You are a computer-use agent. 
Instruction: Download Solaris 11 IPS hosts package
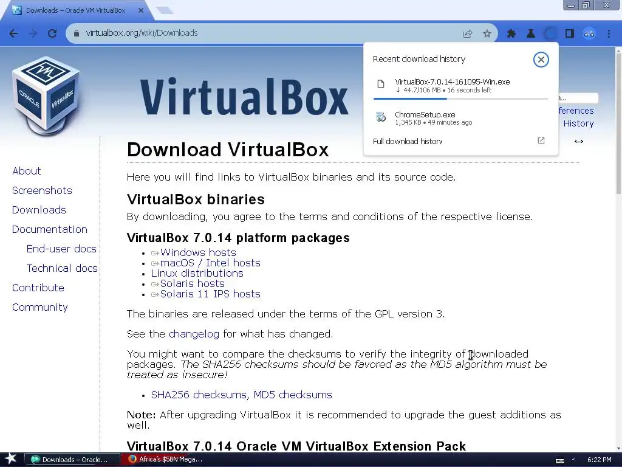[x=210, y=294]
